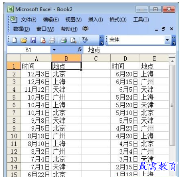The image size is (180, 177).
Task: Run the spelling check icon
Action: tap(85, 40)
